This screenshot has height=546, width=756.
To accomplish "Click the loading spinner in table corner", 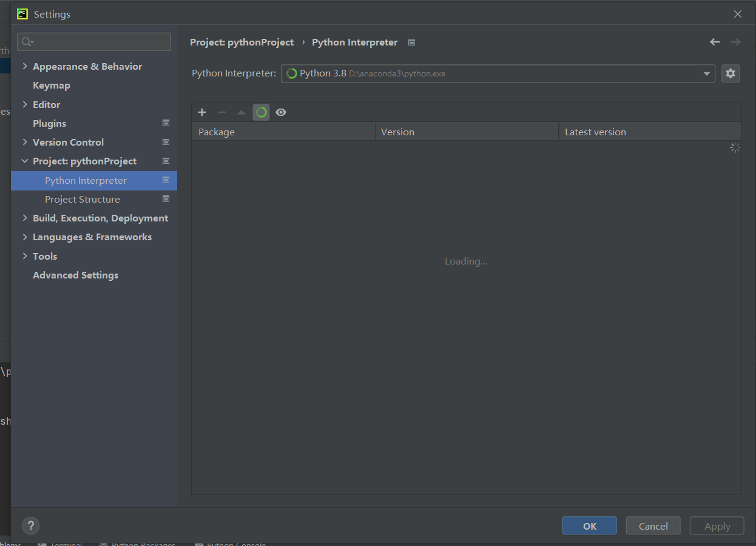I will 735,147.
